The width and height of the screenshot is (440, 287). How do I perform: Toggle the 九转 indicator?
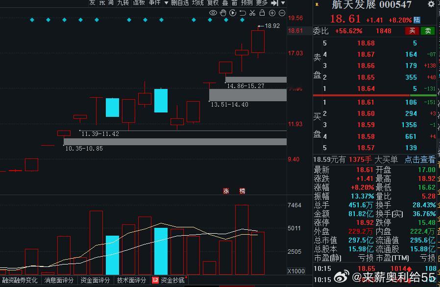click(123, 3)
